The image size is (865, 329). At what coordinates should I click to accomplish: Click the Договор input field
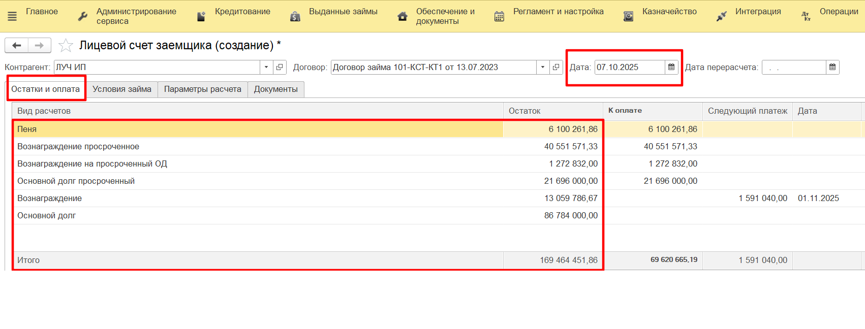pos(434,67)
